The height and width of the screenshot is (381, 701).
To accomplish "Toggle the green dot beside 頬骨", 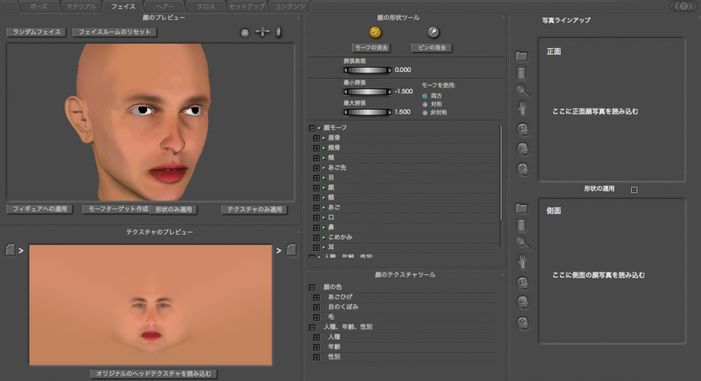I will pyautogui.click(x=324, y=148).
